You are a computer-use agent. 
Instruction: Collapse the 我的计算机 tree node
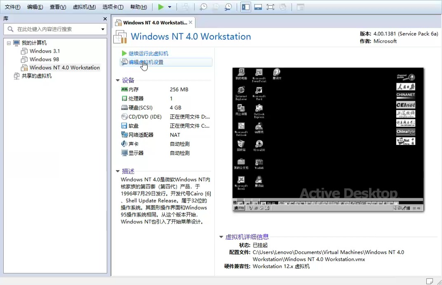pos(9,42)
